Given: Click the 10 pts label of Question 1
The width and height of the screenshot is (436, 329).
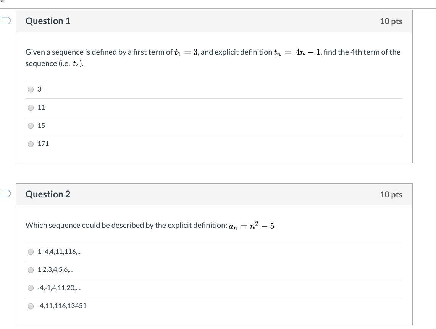Looking at the screenshot, I should pos(391,21).
